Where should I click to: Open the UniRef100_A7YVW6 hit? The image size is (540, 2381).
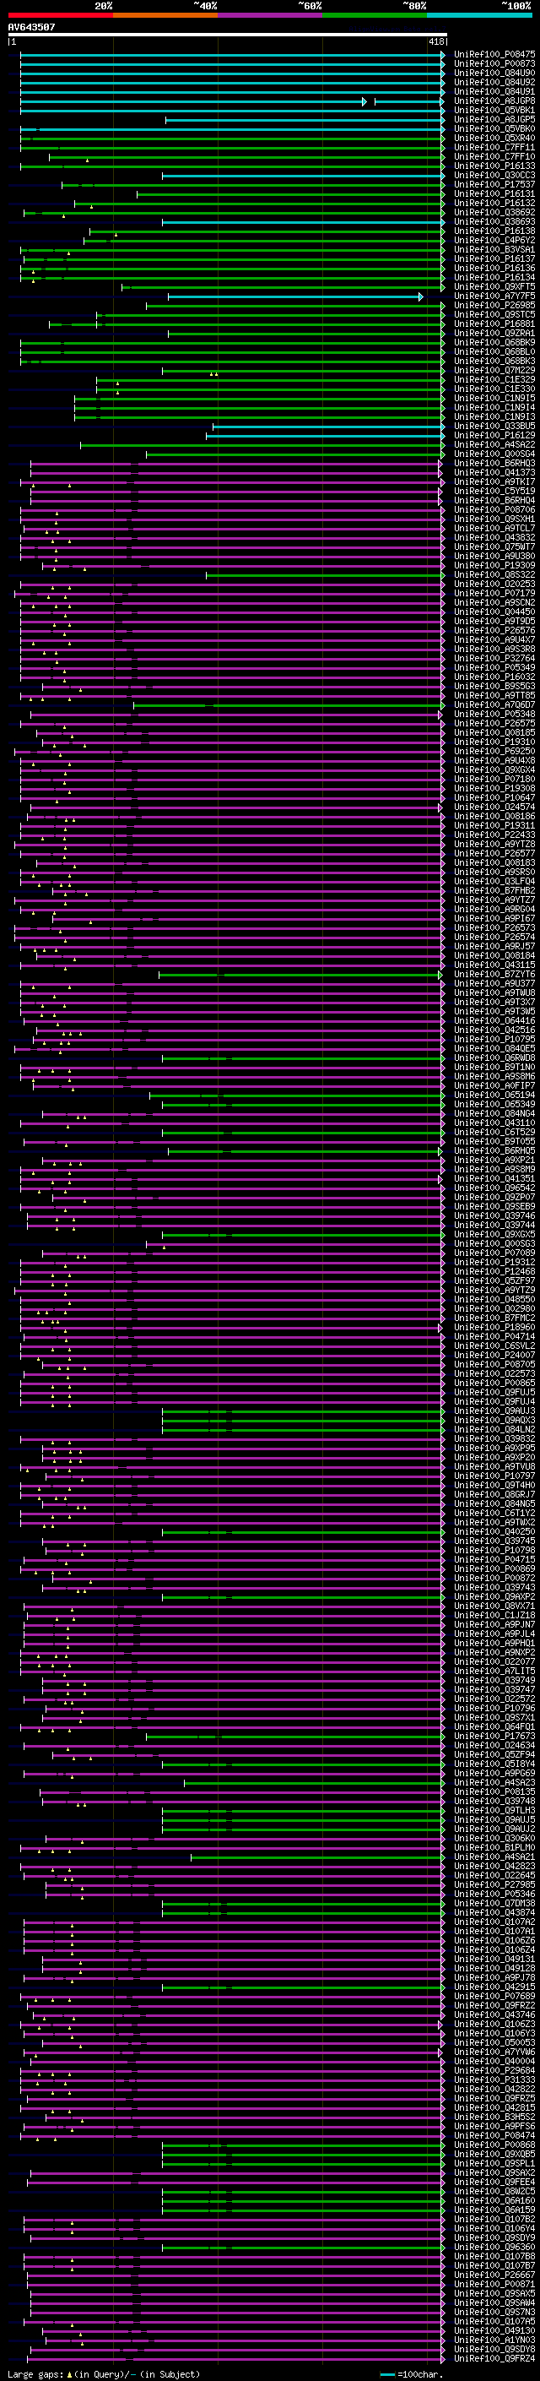(494, 2053)
